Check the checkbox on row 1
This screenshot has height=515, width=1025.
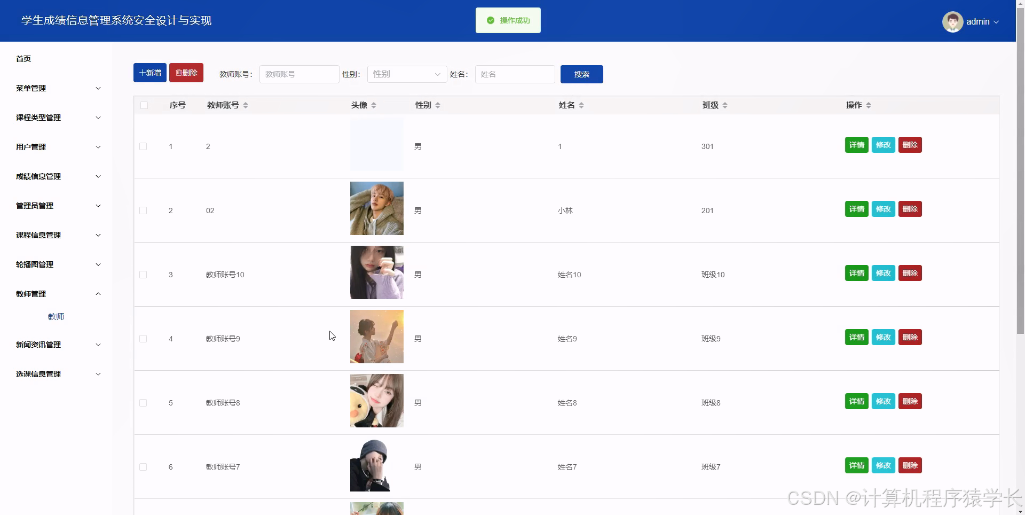(x=143, y=146)
